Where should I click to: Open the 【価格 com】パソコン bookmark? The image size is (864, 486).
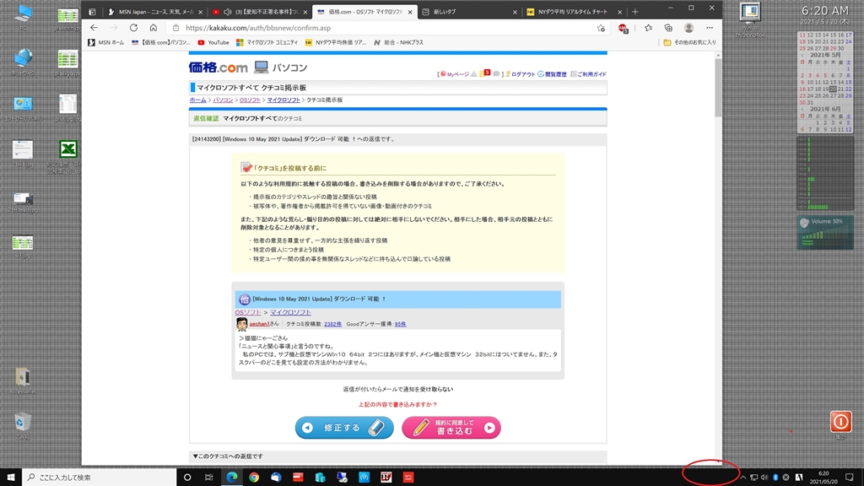[161, 42]
